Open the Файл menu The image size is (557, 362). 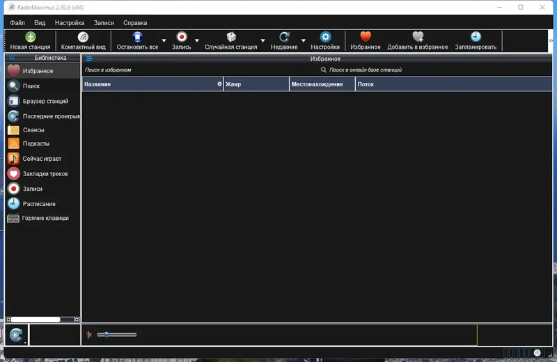click(x=17, y=23)
